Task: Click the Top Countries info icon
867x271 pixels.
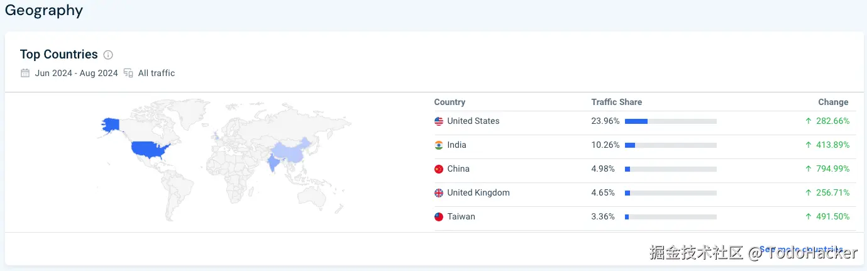Action: (x=108, y=55)
